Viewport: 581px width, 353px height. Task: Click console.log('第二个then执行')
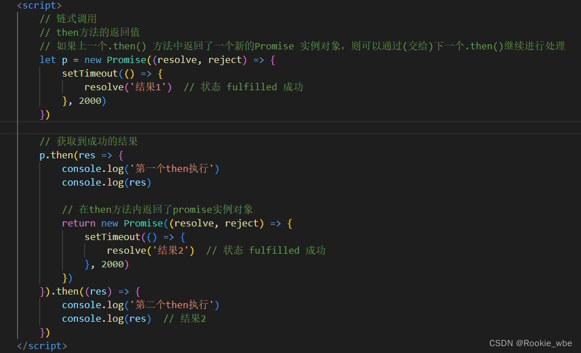click(141, 305)
